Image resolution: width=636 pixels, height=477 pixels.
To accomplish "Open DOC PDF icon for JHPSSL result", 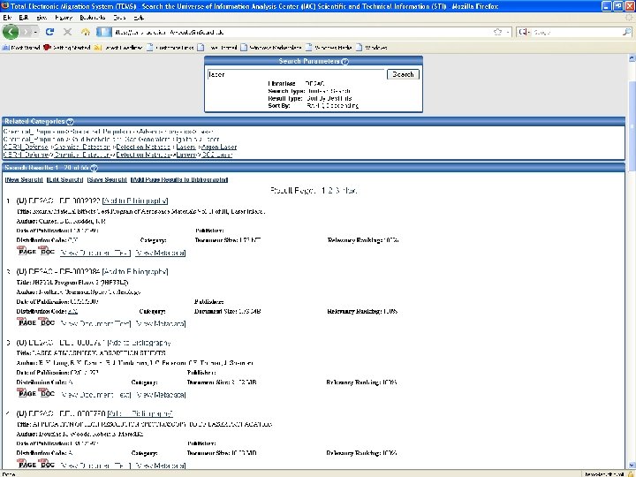I will 46,322.
